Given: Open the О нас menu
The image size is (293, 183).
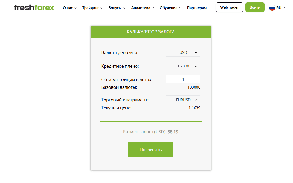Looking at the screenshot, I should tap(70, 8).
